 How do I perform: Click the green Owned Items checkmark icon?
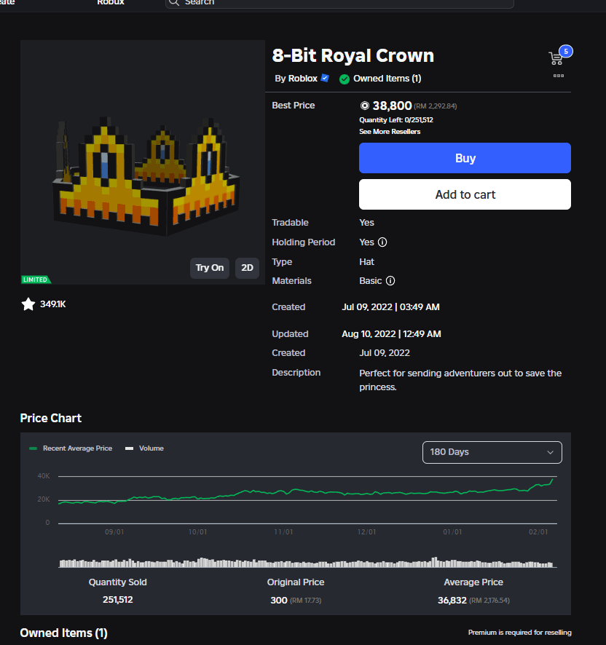pos(345,79)
